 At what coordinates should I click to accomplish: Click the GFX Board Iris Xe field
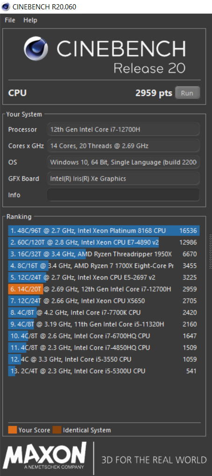[123, 178]
